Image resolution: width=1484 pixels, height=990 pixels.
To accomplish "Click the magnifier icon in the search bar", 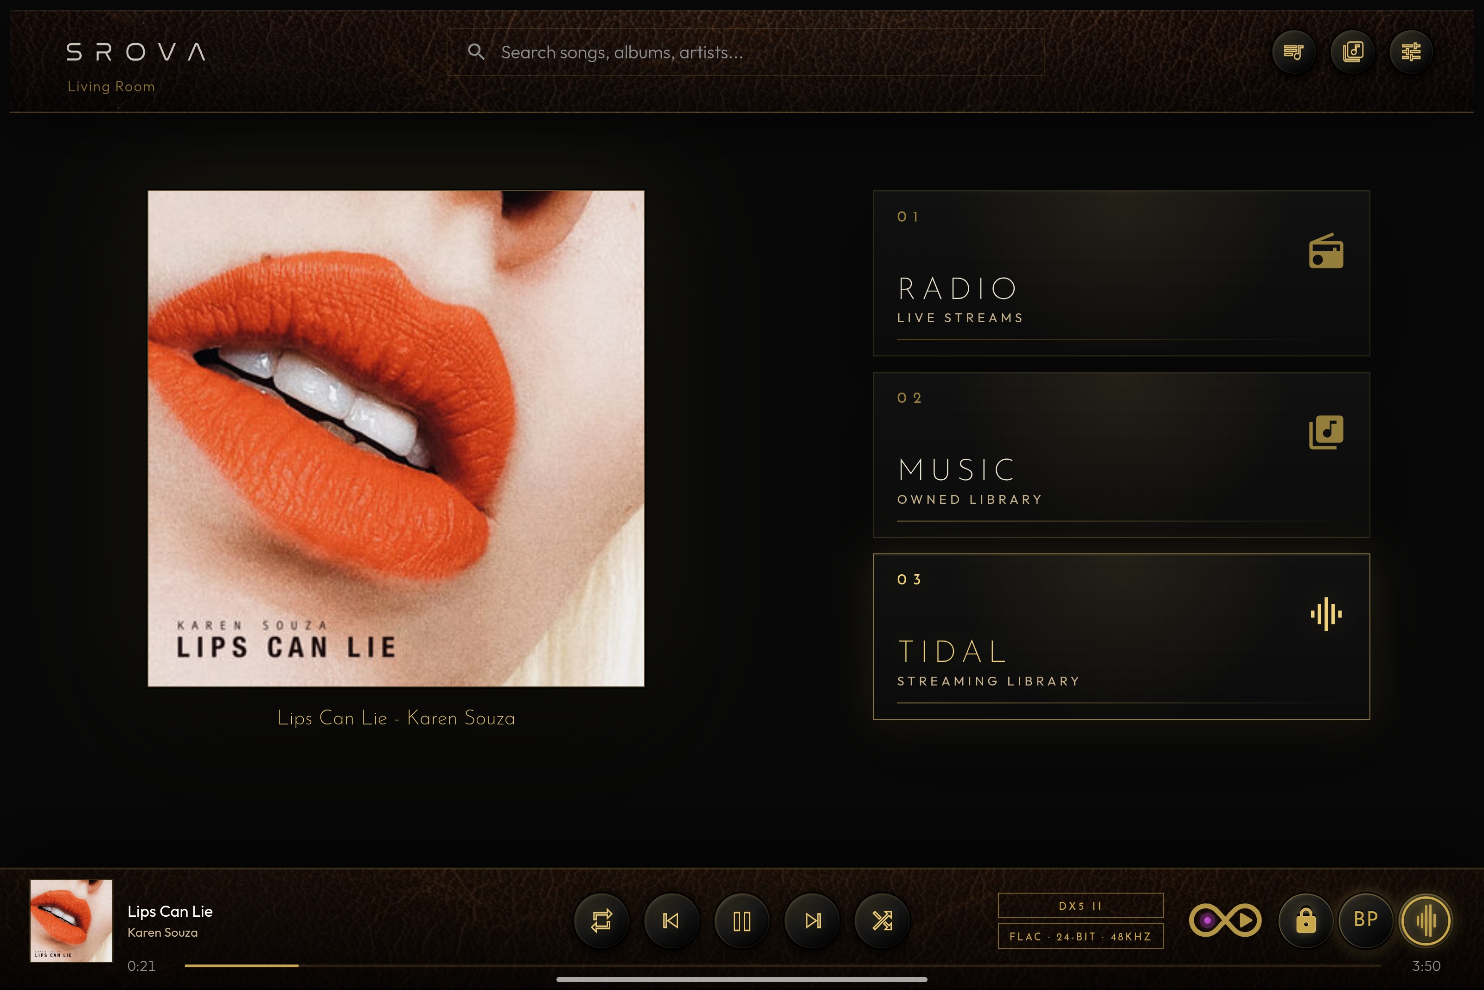I will (476, 52).
